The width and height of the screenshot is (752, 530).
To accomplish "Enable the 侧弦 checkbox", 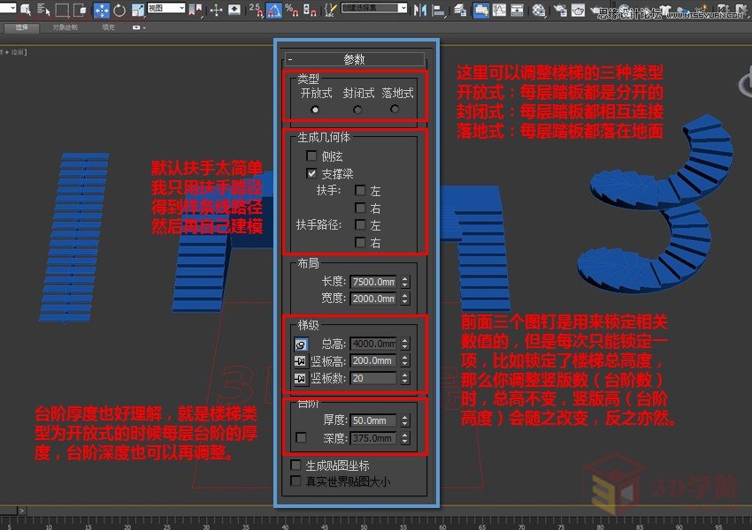I will [x=311, y=156].
